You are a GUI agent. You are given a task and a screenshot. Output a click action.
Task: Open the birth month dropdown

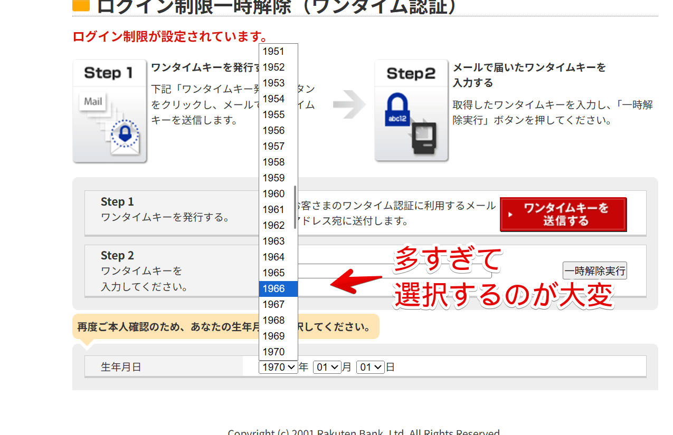point(327,367)
